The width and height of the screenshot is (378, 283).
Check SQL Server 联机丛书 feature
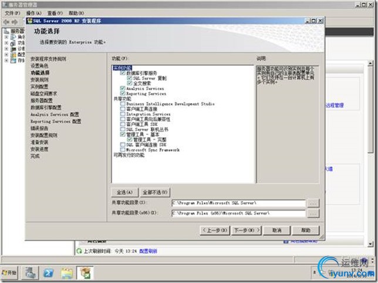123,129
